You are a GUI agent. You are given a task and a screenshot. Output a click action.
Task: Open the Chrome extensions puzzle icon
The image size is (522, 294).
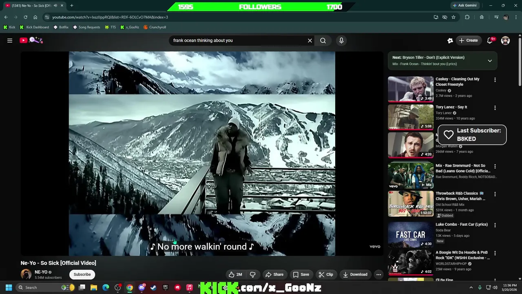[467, 17]
